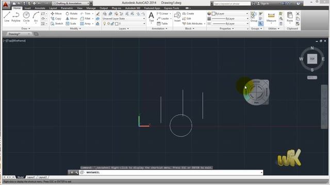Switch to the Layout2 tab
The image size is (330, 185).
43,177
